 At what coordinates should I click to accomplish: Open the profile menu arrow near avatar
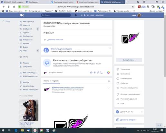[x=142, y=15]
